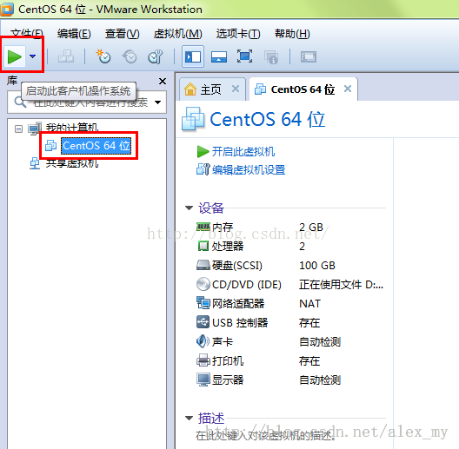Collapse the 我的计算机 tree node

click(18, 129)
